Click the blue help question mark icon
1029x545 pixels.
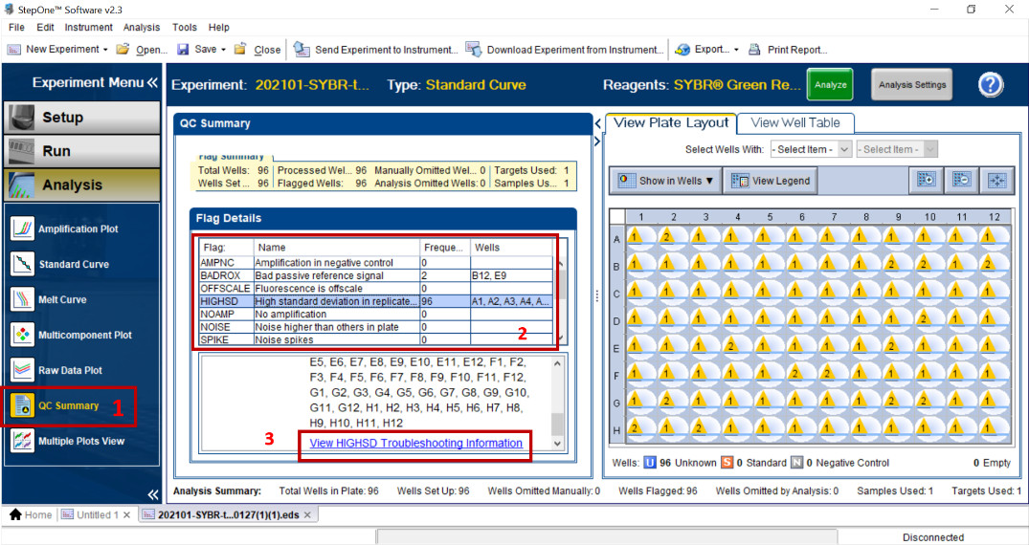pyautogui.click(x=990, y=85)
